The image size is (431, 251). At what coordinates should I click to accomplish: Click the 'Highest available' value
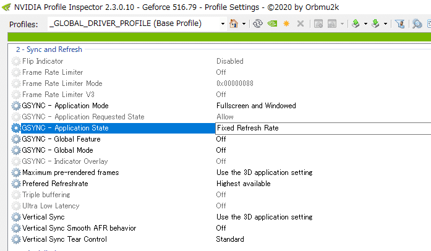pos(244,184)
